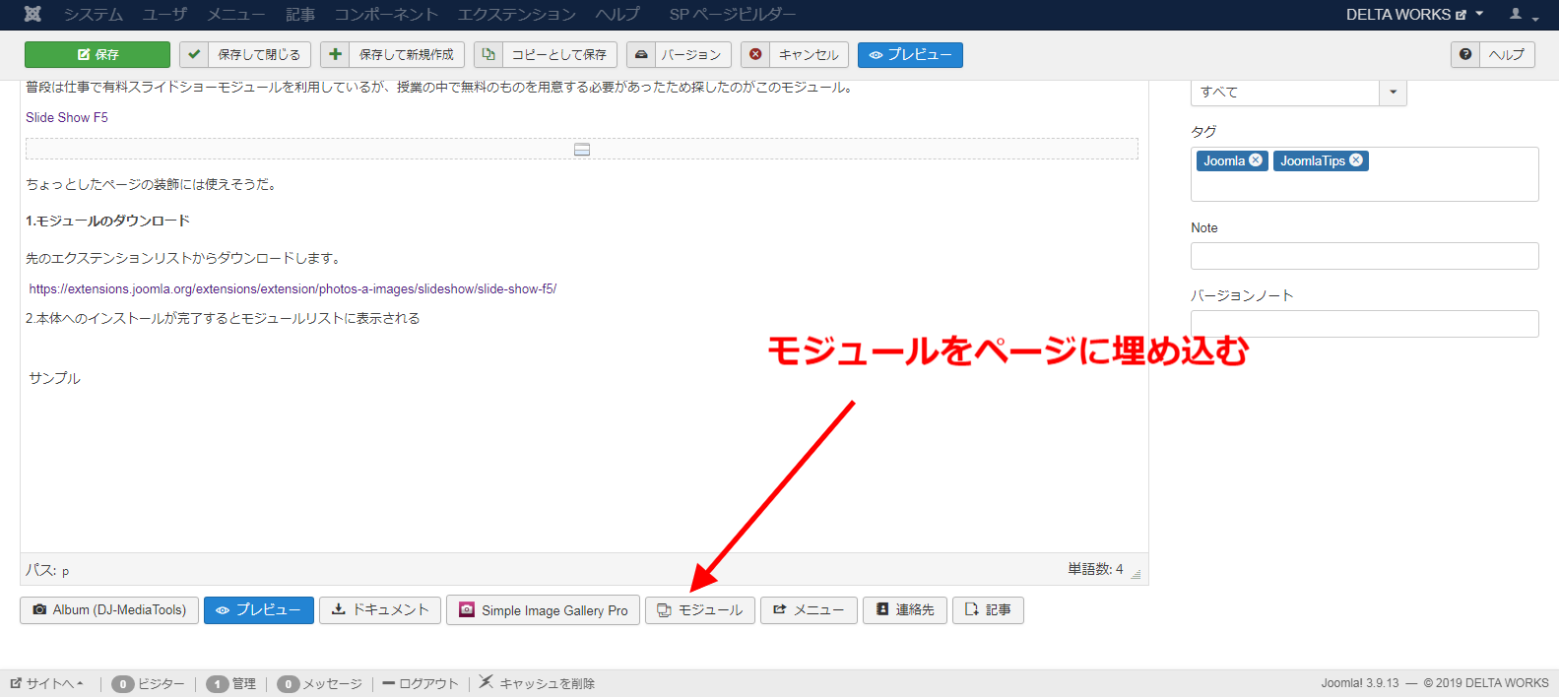Click the copy icon of コピーとして保存

[x=488, y=54]
